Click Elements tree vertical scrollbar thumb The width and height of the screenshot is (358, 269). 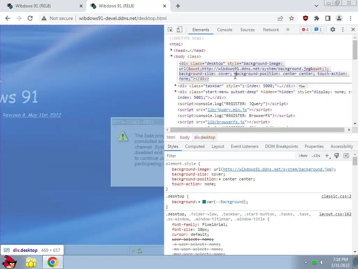[x=355, y=50]
